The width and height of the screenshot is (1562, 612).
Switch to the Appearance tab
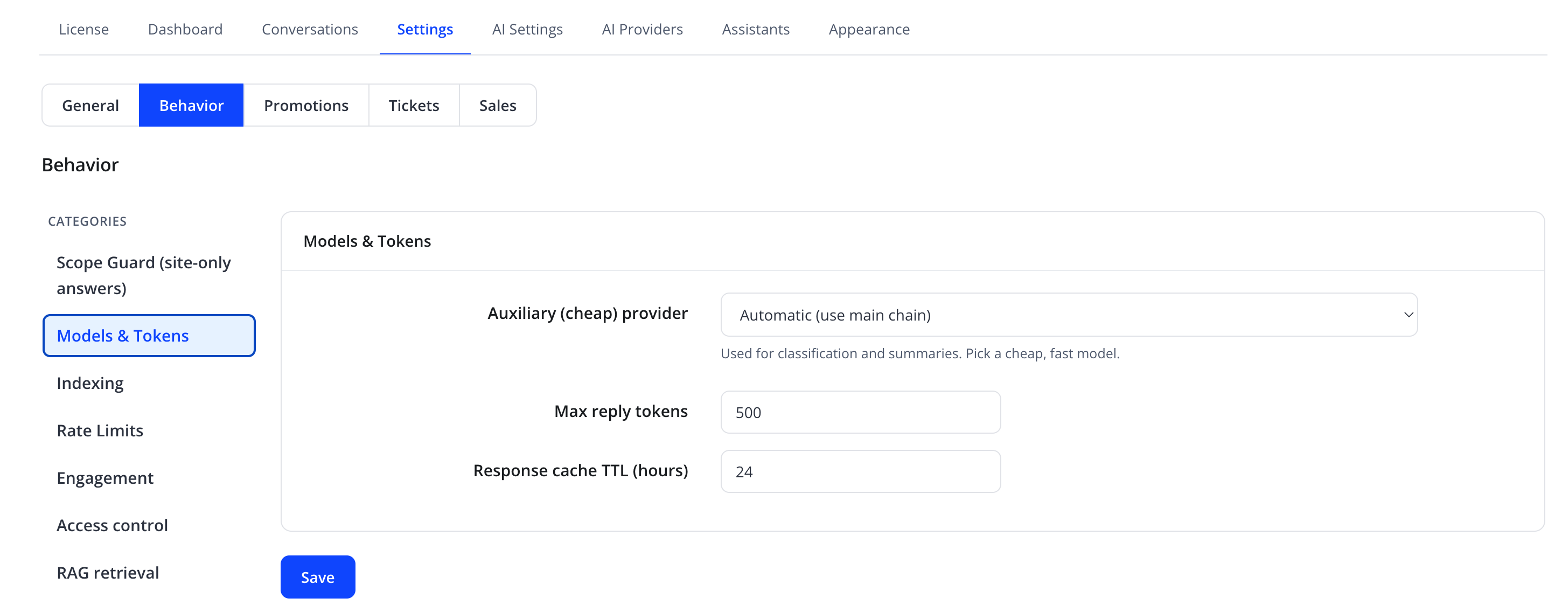pos(868,29)
